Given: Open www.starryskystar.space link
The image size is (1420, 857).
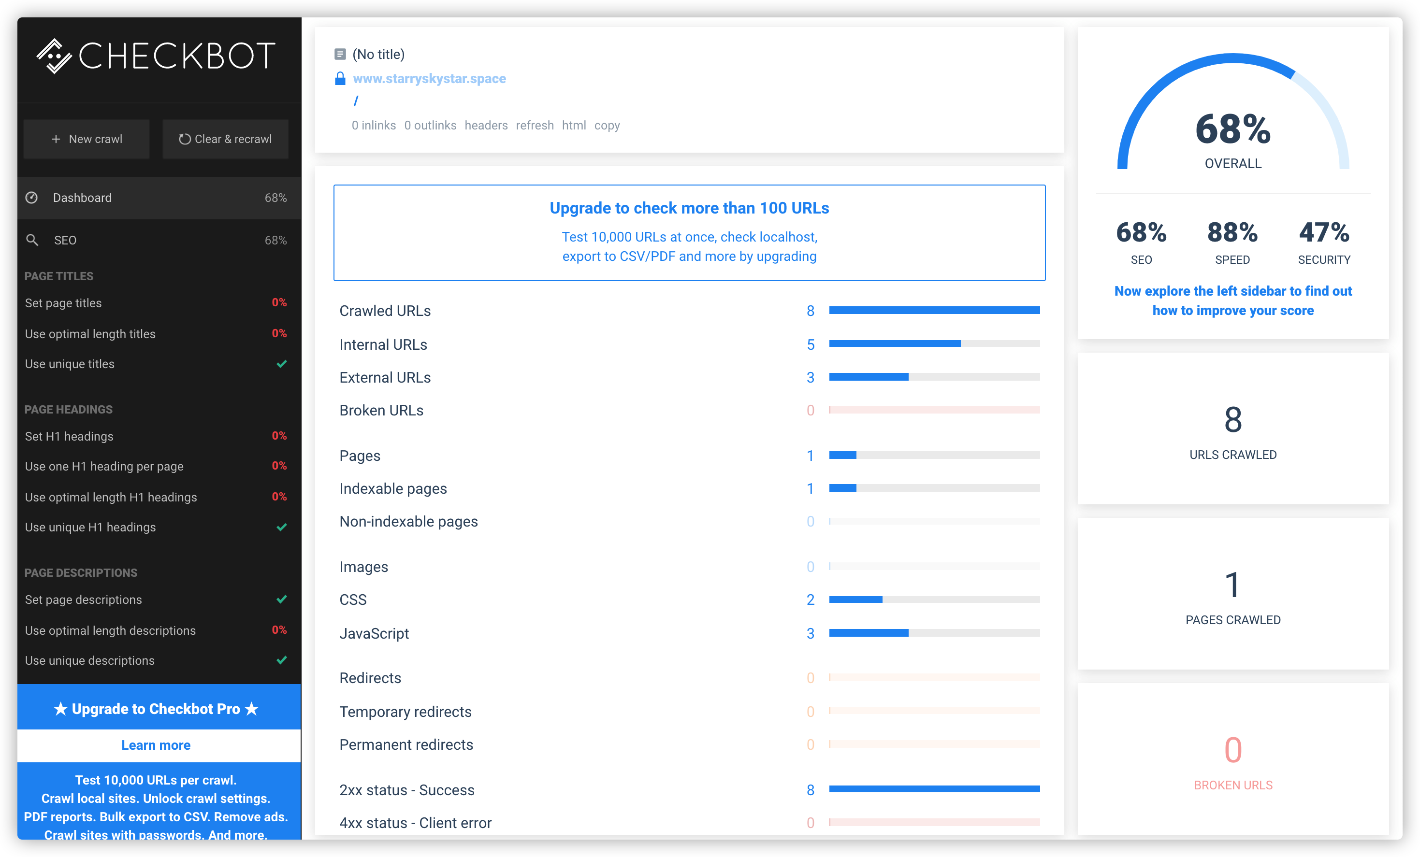Looking at the screenshot, I should (x=429, y=78).
